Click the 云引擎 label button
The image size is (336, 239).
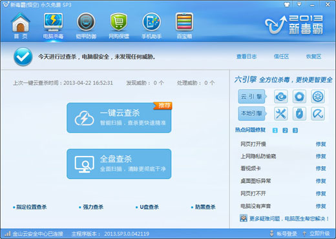tap(252, 97)
